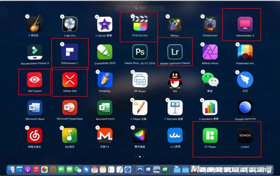Open Photos in the Dock
Viewport: 280px width, 176px height.
45,170
